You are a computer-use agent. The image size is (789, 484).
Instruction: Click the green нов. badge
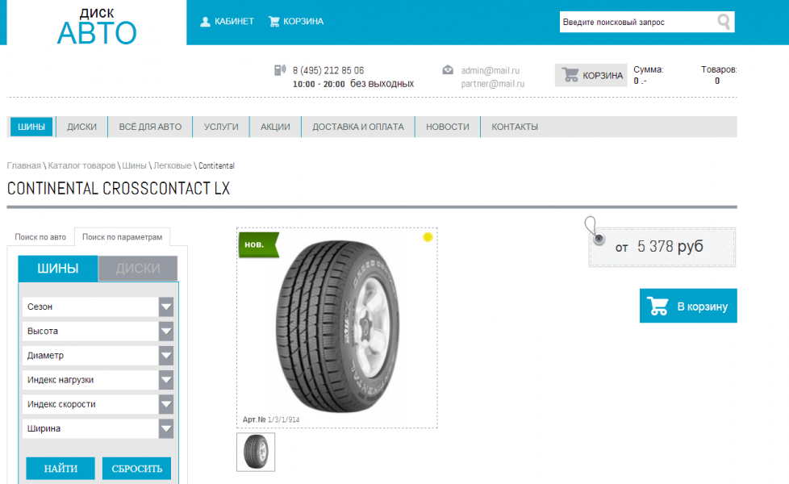pyautogui.click(x=258, y=244)
